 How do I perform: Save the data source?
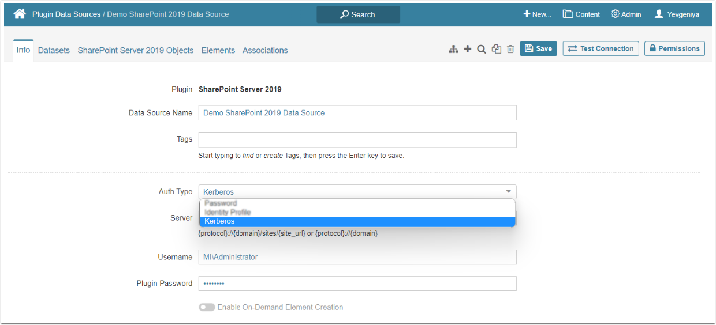click(x=538, y=48)
